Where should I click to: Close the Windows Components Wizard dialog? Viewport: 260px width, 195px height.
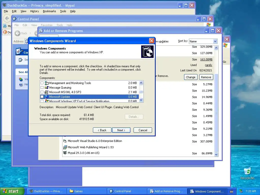pos(152,41)
